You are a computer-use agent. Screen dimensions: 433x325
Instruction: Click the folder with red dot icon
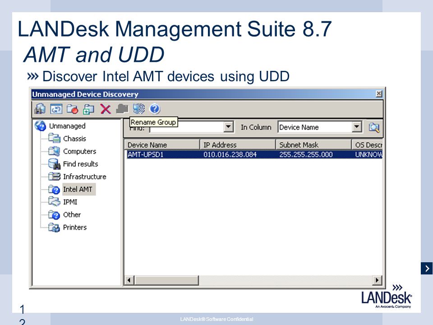pos(72,109)
